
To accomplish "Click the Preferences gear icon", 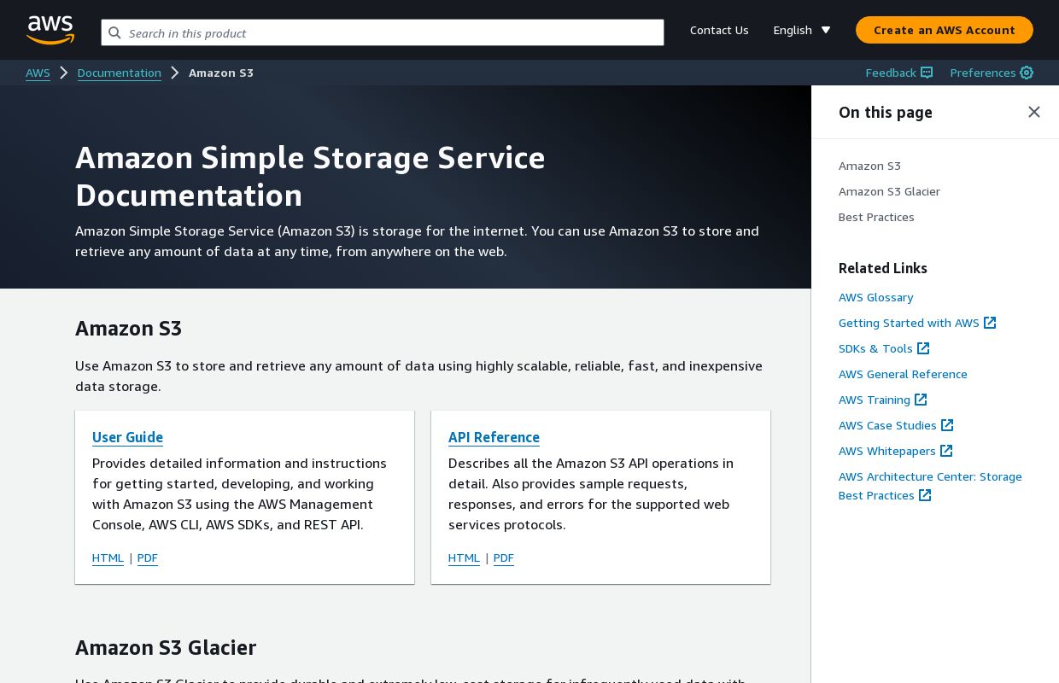I will tap(1027, 73).
